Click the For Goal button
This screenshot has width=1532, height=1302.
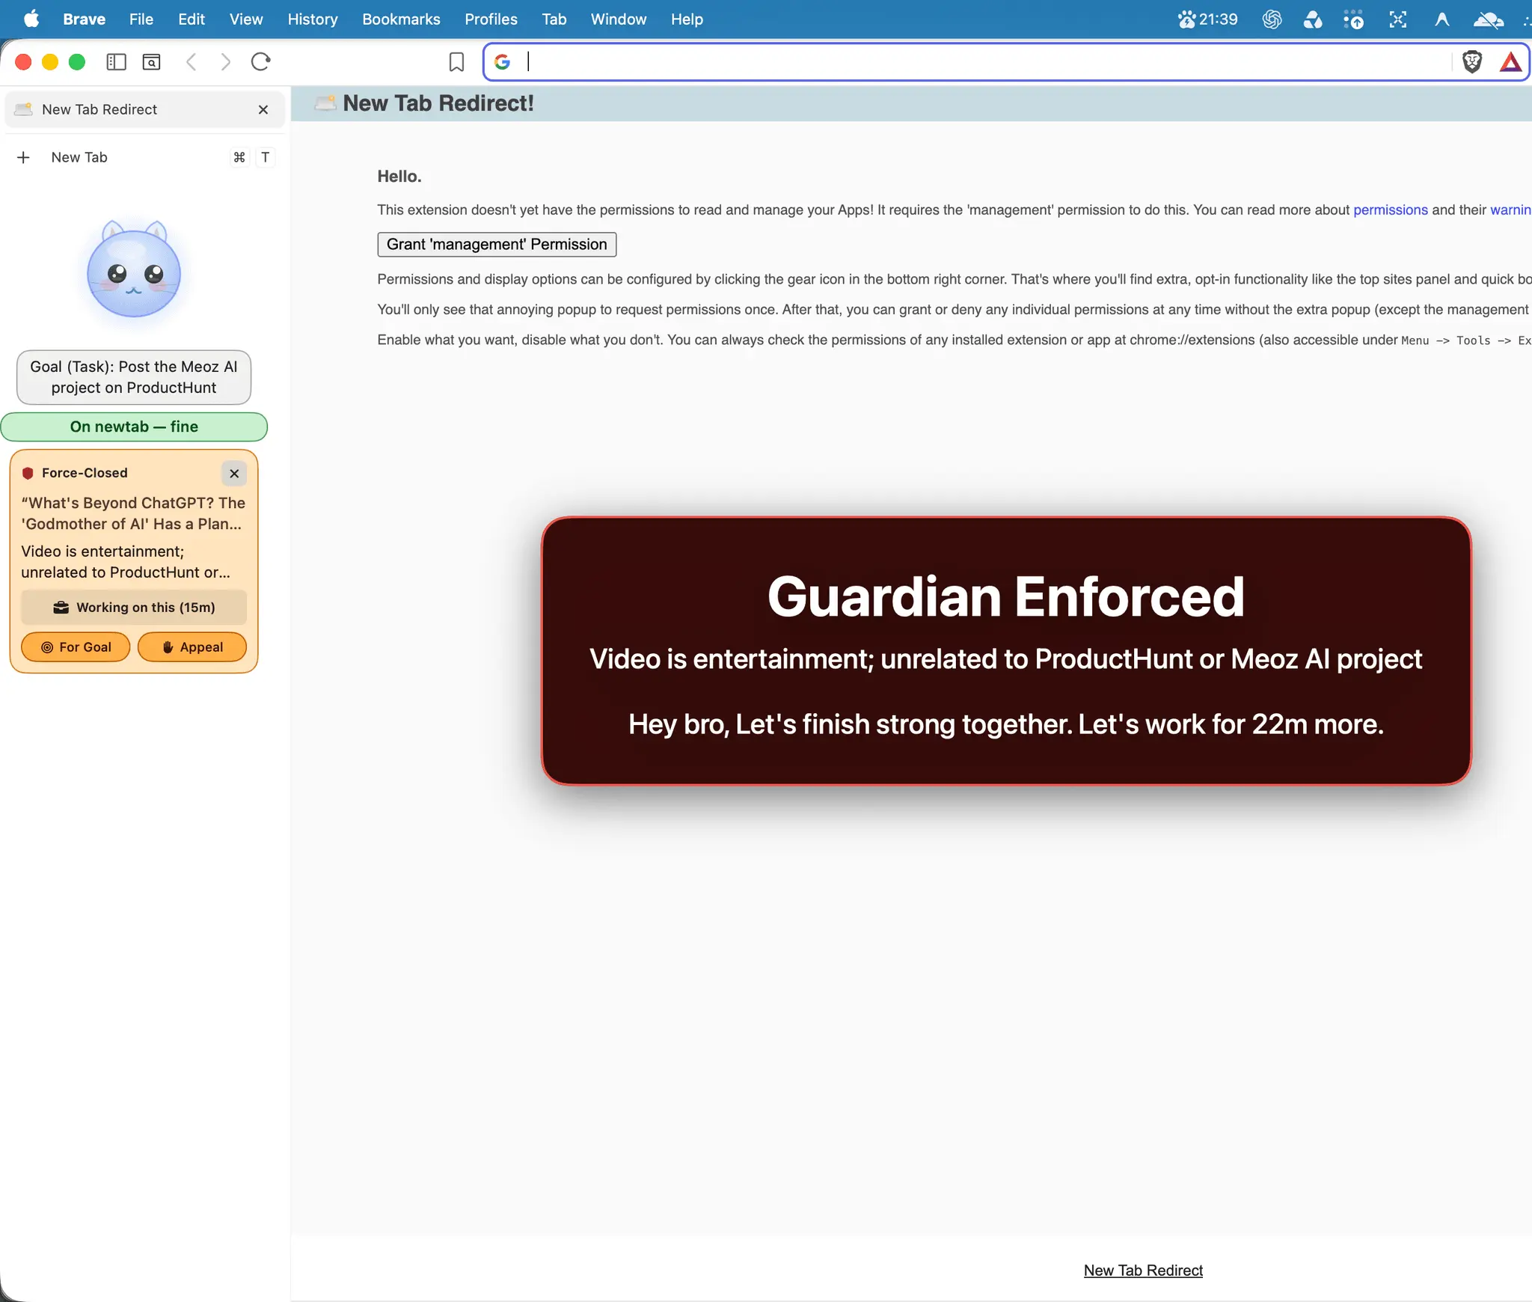(76, 647)
